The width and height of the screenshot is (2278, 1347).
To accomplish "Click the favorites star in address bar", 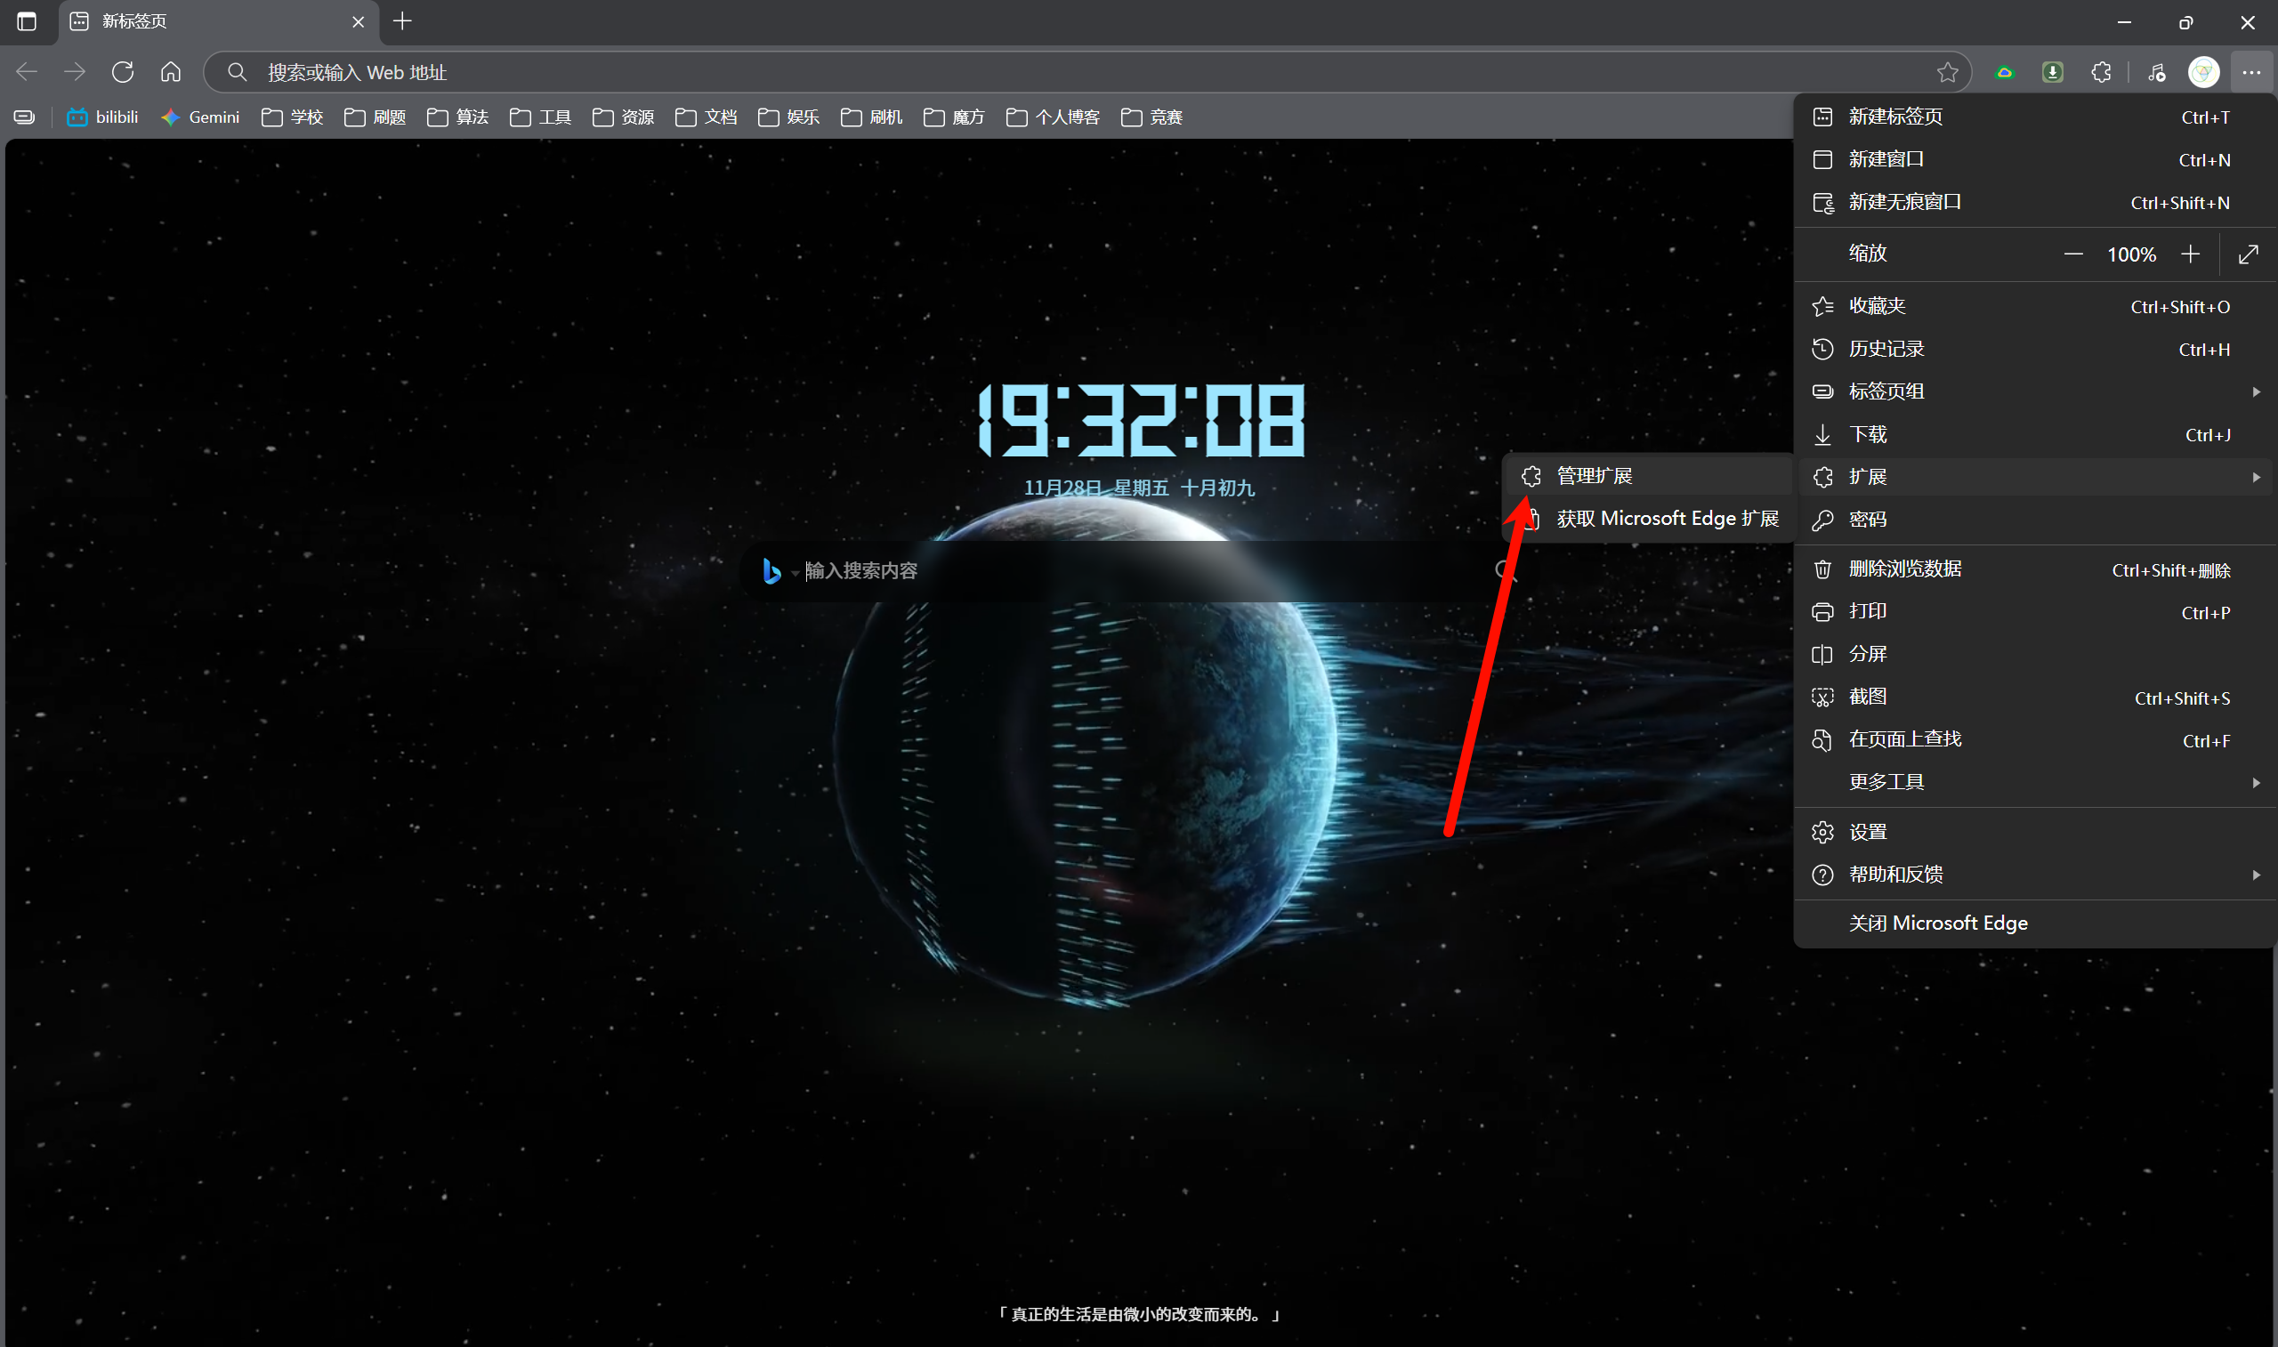I will [1948, 73].
